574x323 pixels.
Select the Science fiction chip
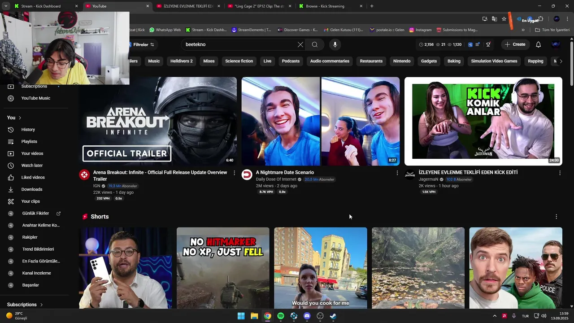[x=239, y=61]
